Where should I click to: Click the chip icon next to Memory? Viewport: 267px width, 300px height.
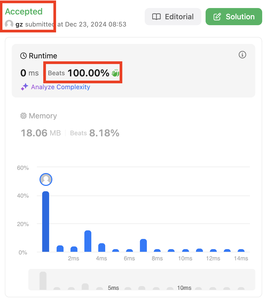23,116
